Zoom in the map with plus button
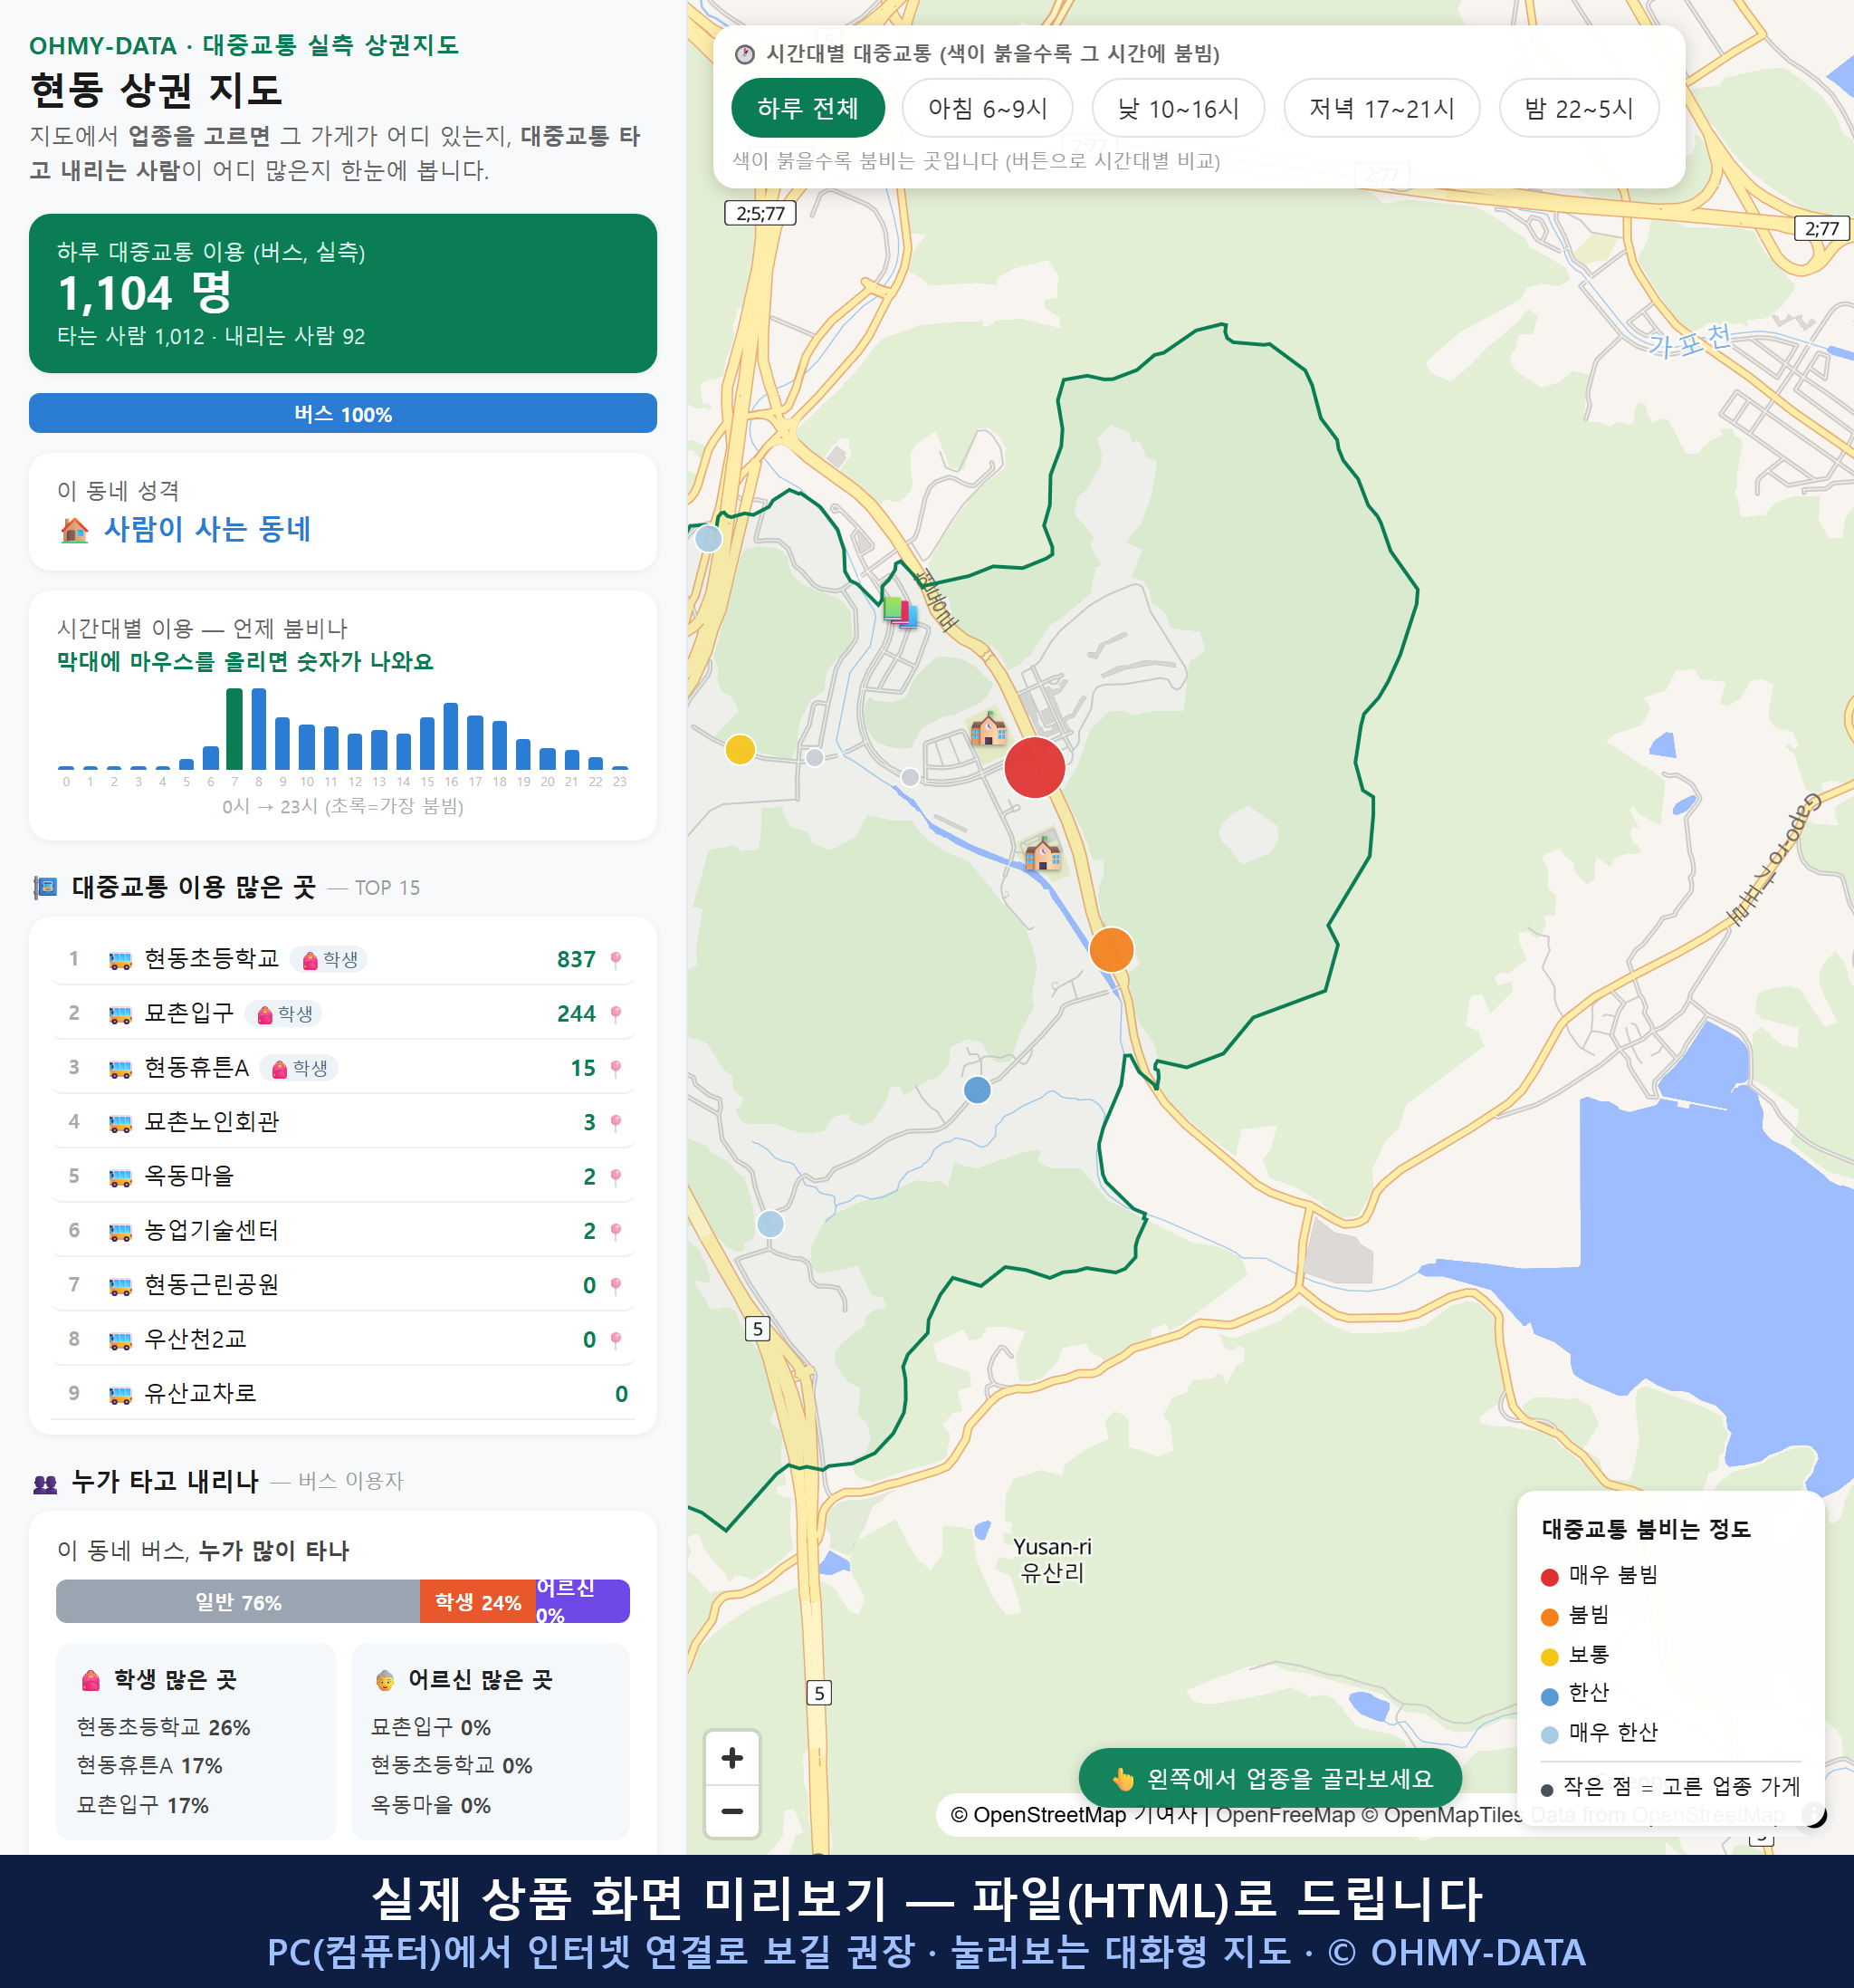The height and width of the screenshot is (1988, 1854). pyautogui.click(x=731, y=1758)
